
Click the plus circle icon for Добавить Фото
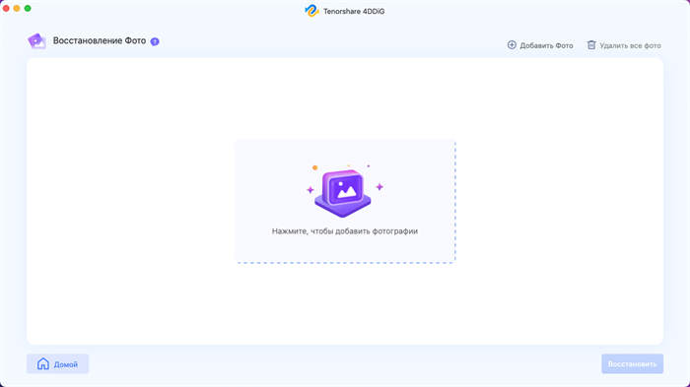(512, 45)
